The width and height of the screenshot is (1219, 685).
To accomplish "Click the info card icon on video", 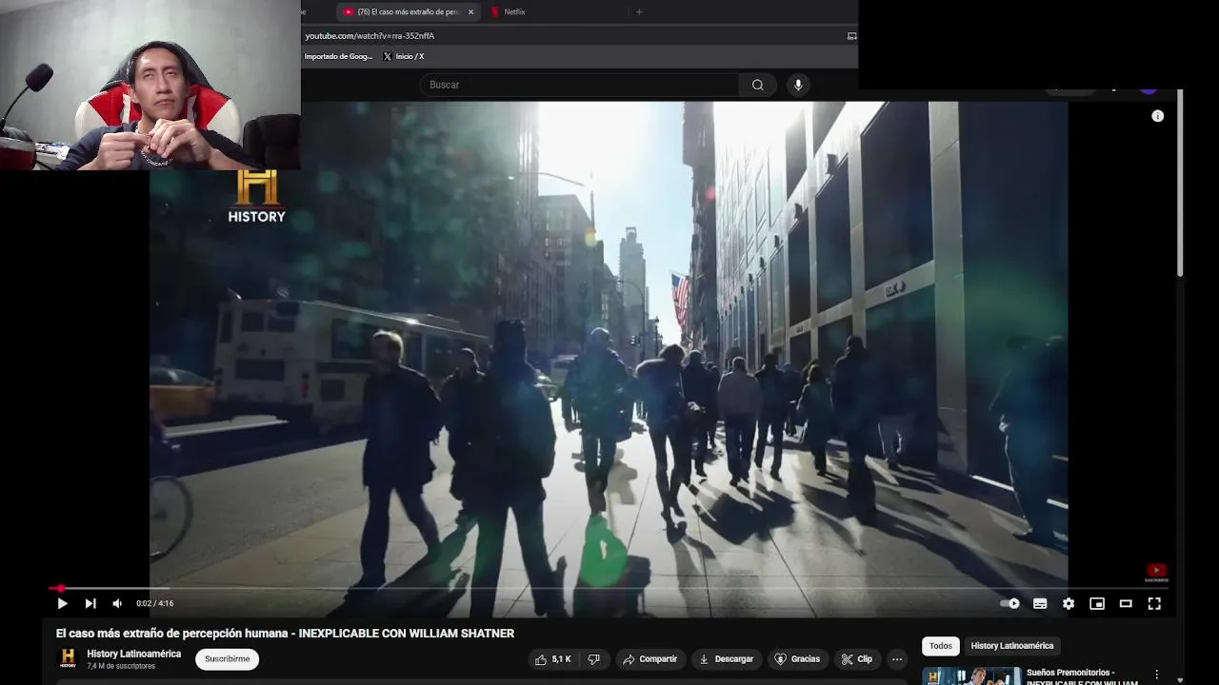I will pyautogui.click(x=1158, y=116).
